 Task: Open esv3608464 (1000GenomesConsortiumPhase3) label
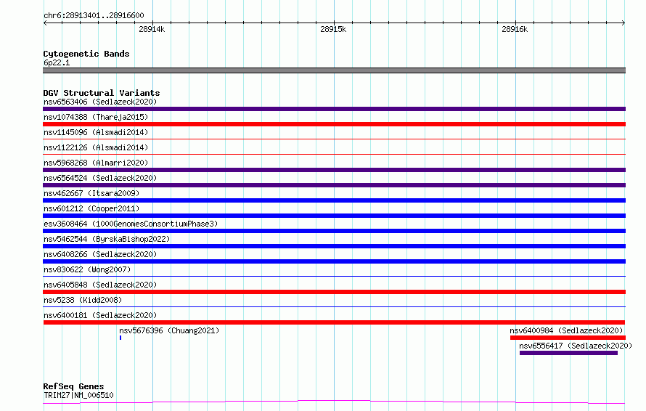131,224
